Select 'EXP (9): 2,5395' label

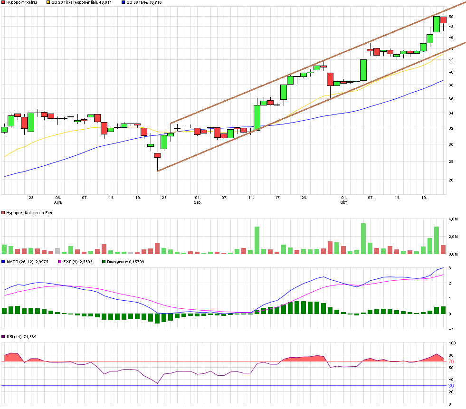point(78,262)
